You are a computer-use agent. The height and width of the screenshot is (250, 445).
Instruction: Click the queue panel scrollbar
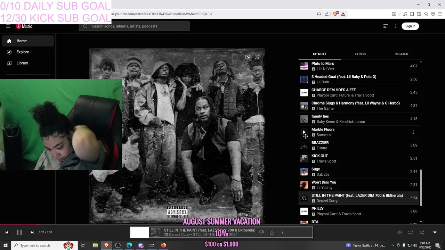421,187
